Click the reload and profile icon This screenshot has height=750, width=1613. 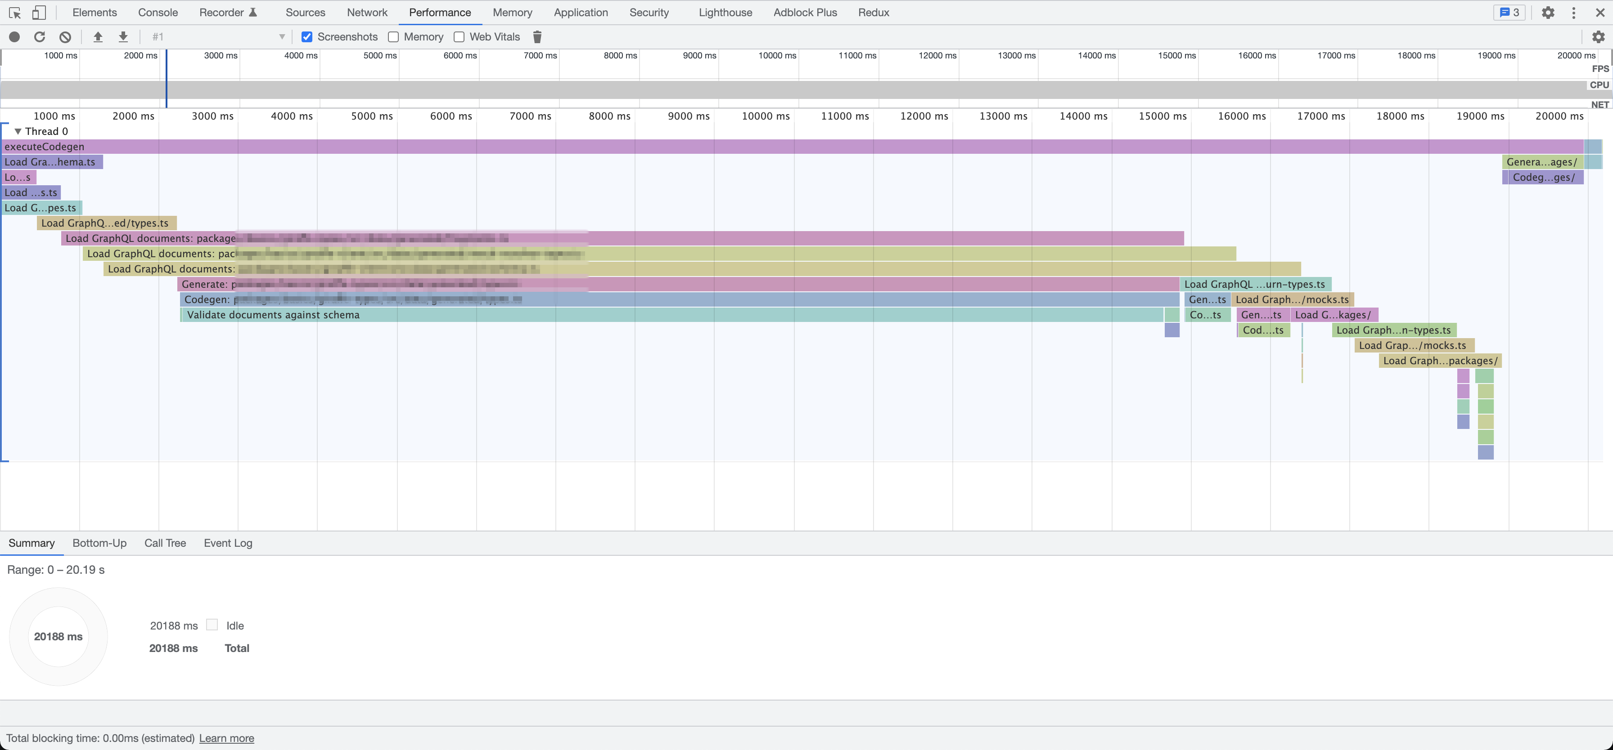[40, 37]
